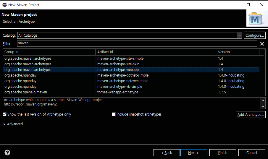This screenshot has width=268, height=159.
Task: Toggle Show the last version of Archetype only
Action: 5,114
